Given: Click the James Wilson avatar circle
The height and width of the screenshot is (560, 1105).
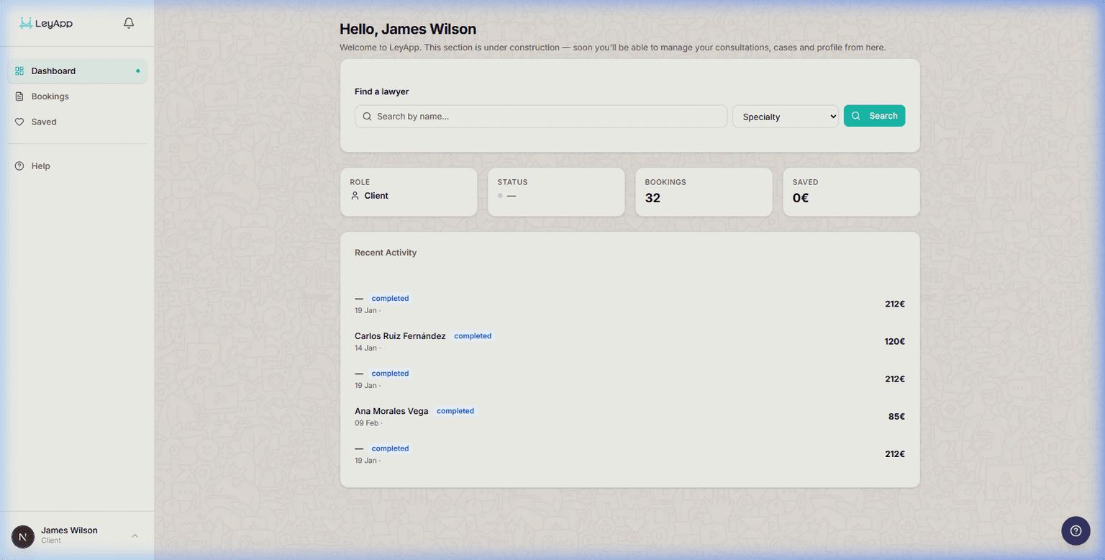Looking at the screenshot, I should pyautogui.click(x=22, y=536).
